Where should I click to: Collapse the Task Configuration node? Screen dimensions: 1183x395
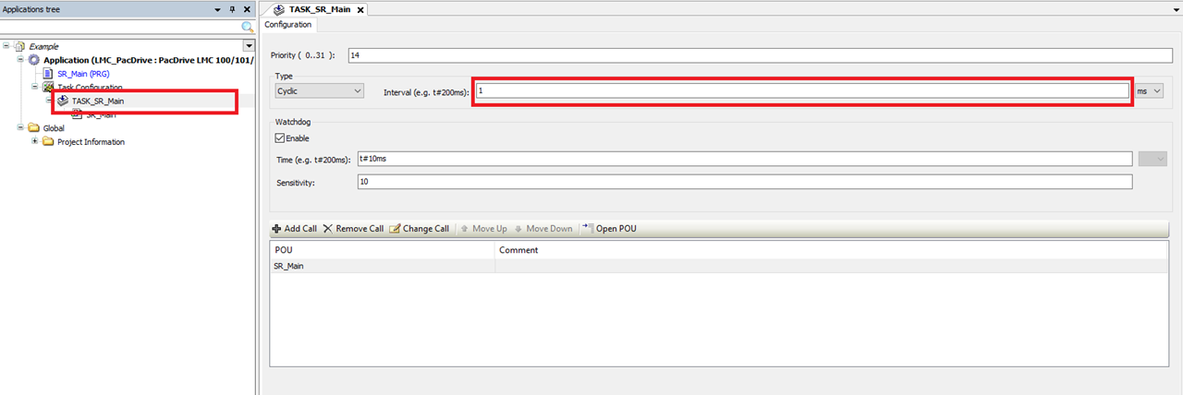pos(35,87)
